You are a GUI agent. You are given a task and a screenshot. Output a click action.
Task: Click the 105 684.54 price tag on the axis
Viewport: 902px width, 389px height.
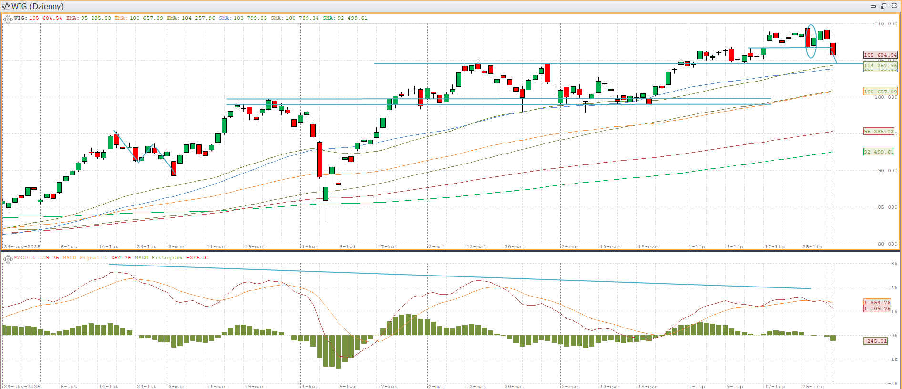(880, 55)
